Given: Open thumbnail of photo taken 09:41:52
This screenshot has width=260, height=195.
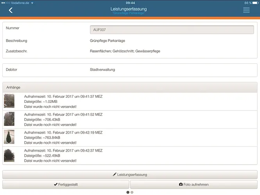Looking at the screenshot, I should click(x=9, y=119).
